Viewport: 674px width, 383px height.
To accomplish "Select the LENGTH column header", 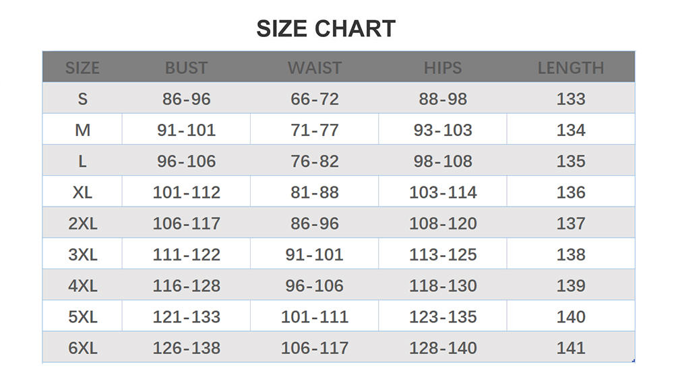I will coord(571,68).
